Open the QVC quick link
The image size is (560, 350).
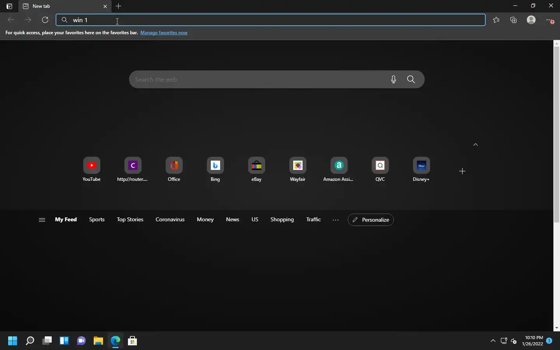point(380,170)
